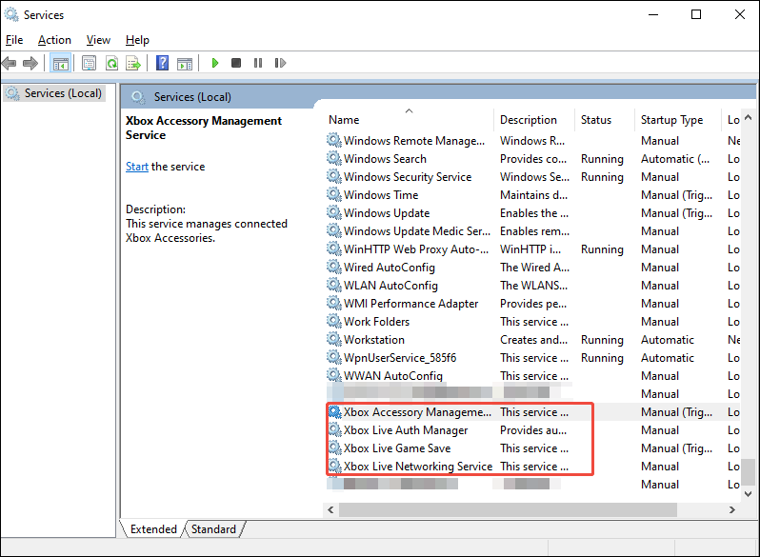Click Automatic startup type of Workstation
760x557 pixels.
668,340
